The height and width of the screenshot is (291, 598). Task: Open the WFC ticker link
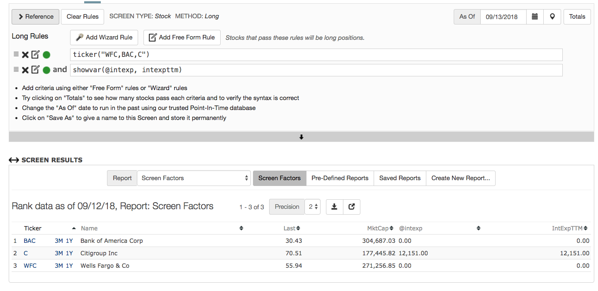30,266
